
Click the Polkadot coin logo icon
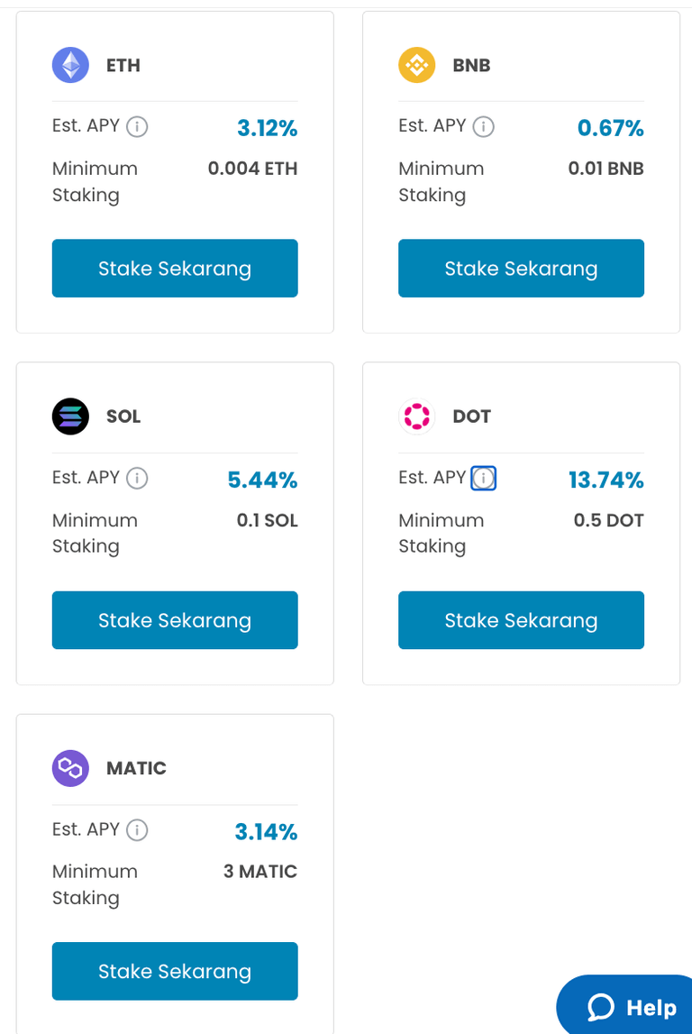click(x=416, y=416)
